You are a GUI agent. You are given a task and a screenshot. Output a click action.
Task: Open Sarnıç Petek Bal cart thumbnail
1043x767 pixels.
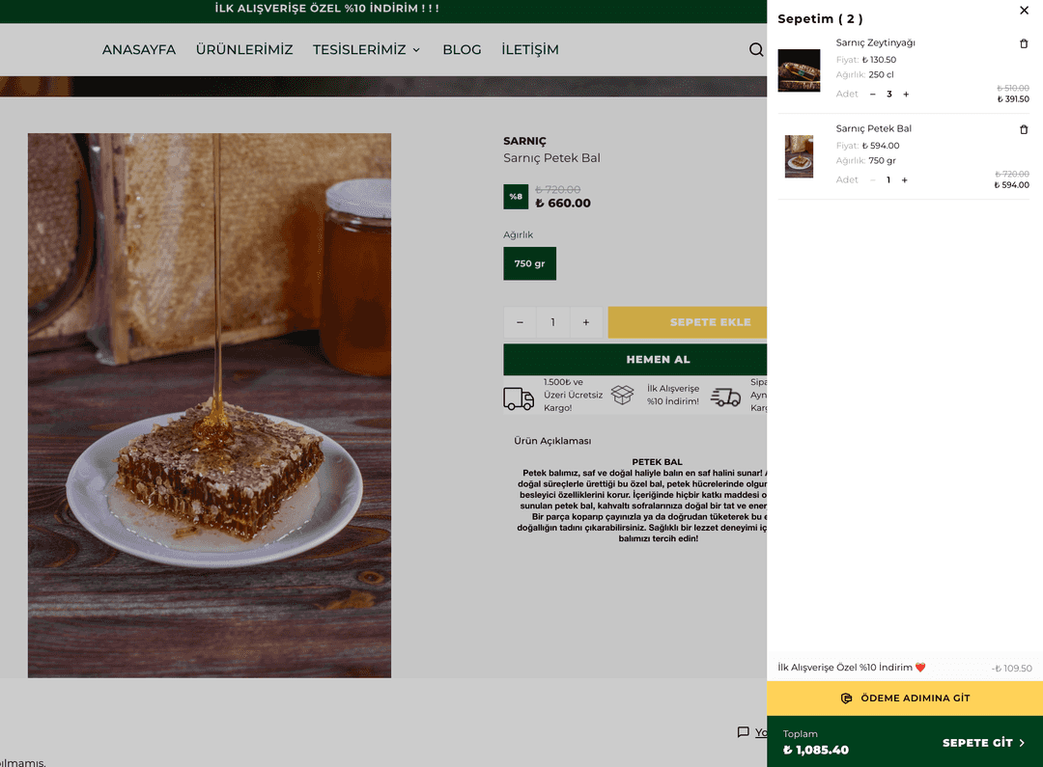[799, 156]
